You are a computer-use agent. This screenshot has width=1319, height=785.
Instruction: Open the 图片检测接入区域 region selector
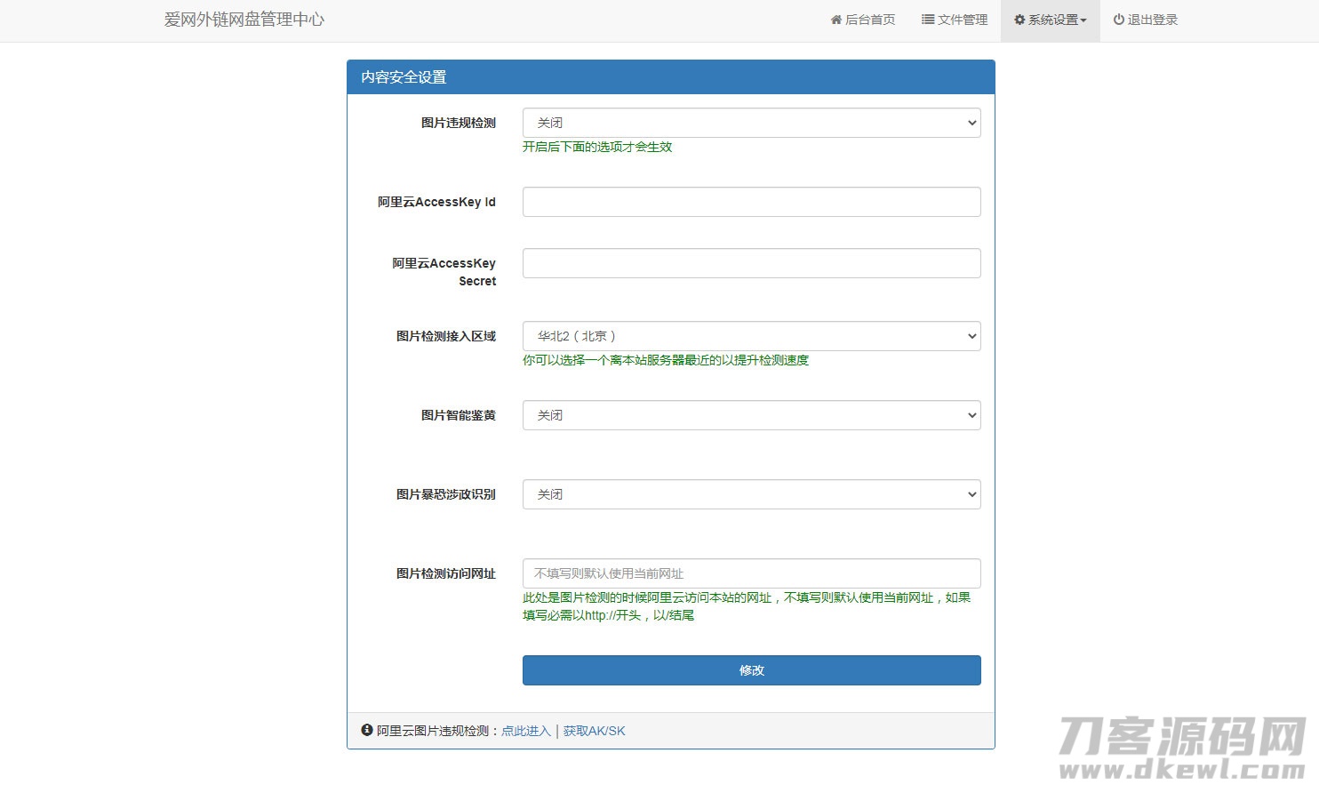751,336
